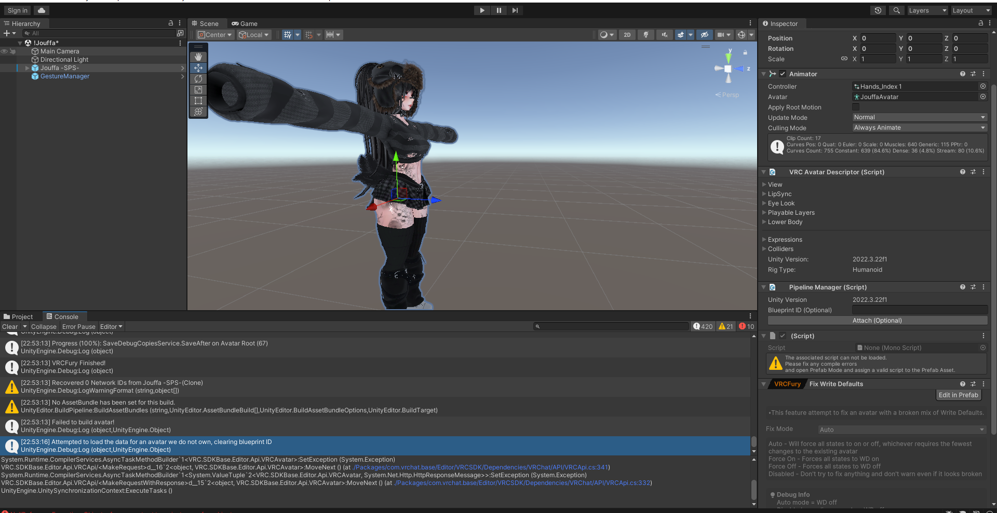The height and width of the screenshot is (513, 997).
Task: Click the Clear console button
Action: pos(10,327)
